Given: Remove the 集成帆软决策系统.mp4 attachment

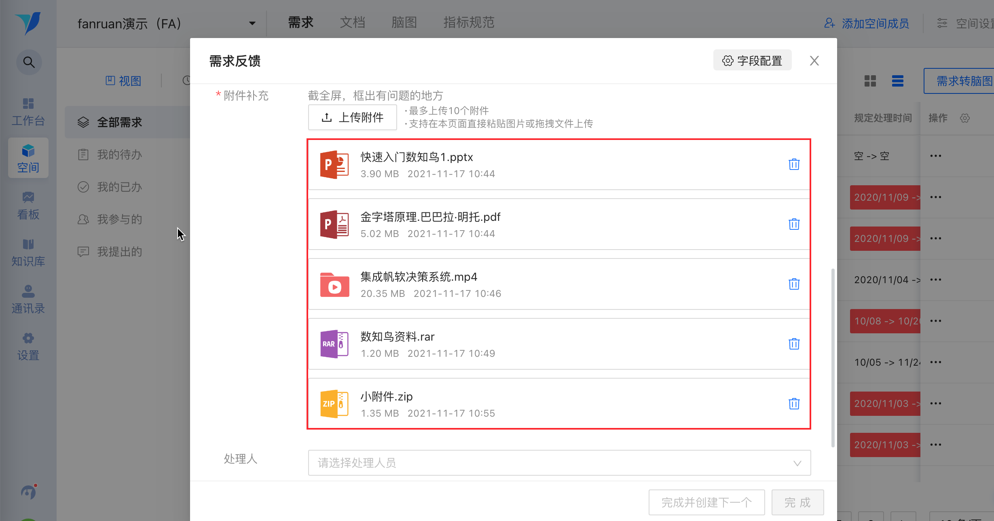Looking at the screenshot, I should pos(794,284).
